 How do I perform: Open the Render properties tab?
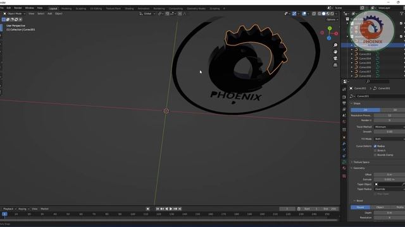pos(344,97)
